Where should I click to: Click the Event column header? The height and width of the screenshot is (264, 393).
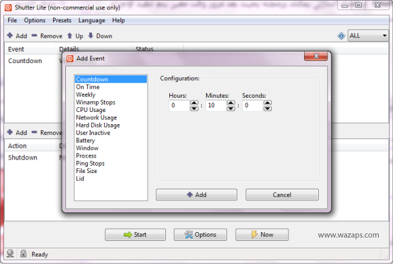30,49
